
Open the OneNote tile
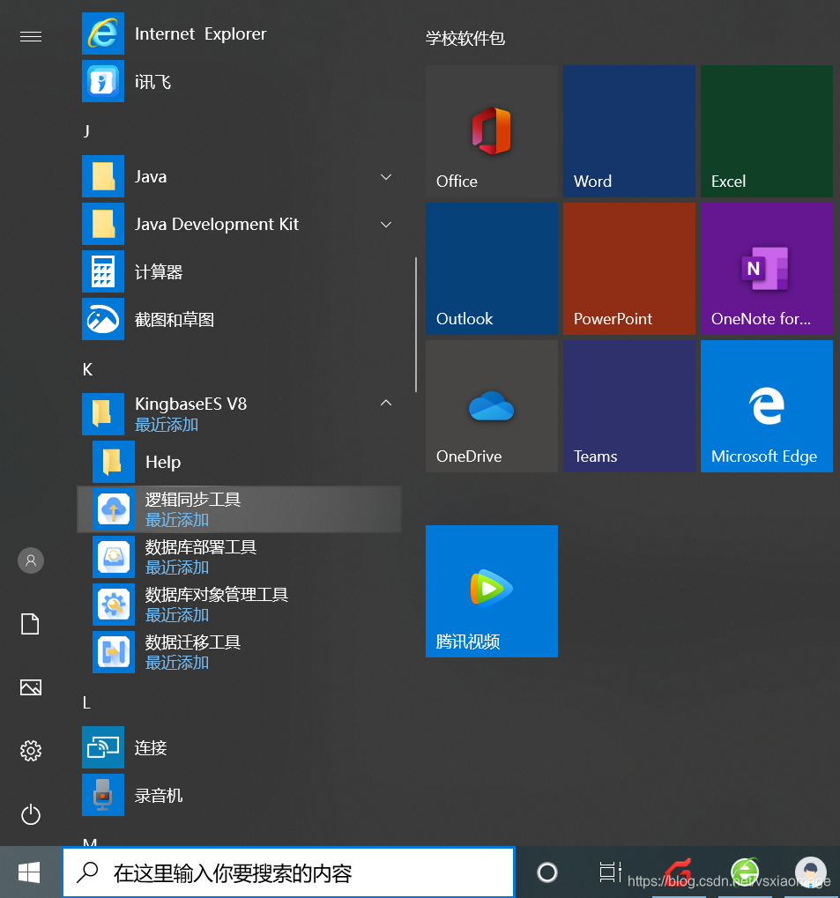(x=767, y=269)
